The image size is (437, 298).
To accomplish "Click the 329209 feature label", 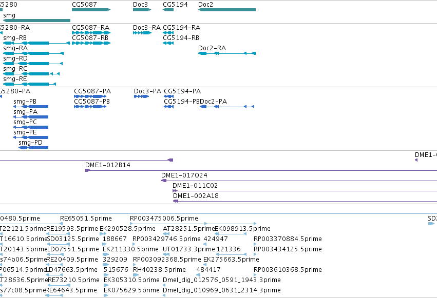I will pyautogui.click(x=115, y=260).
